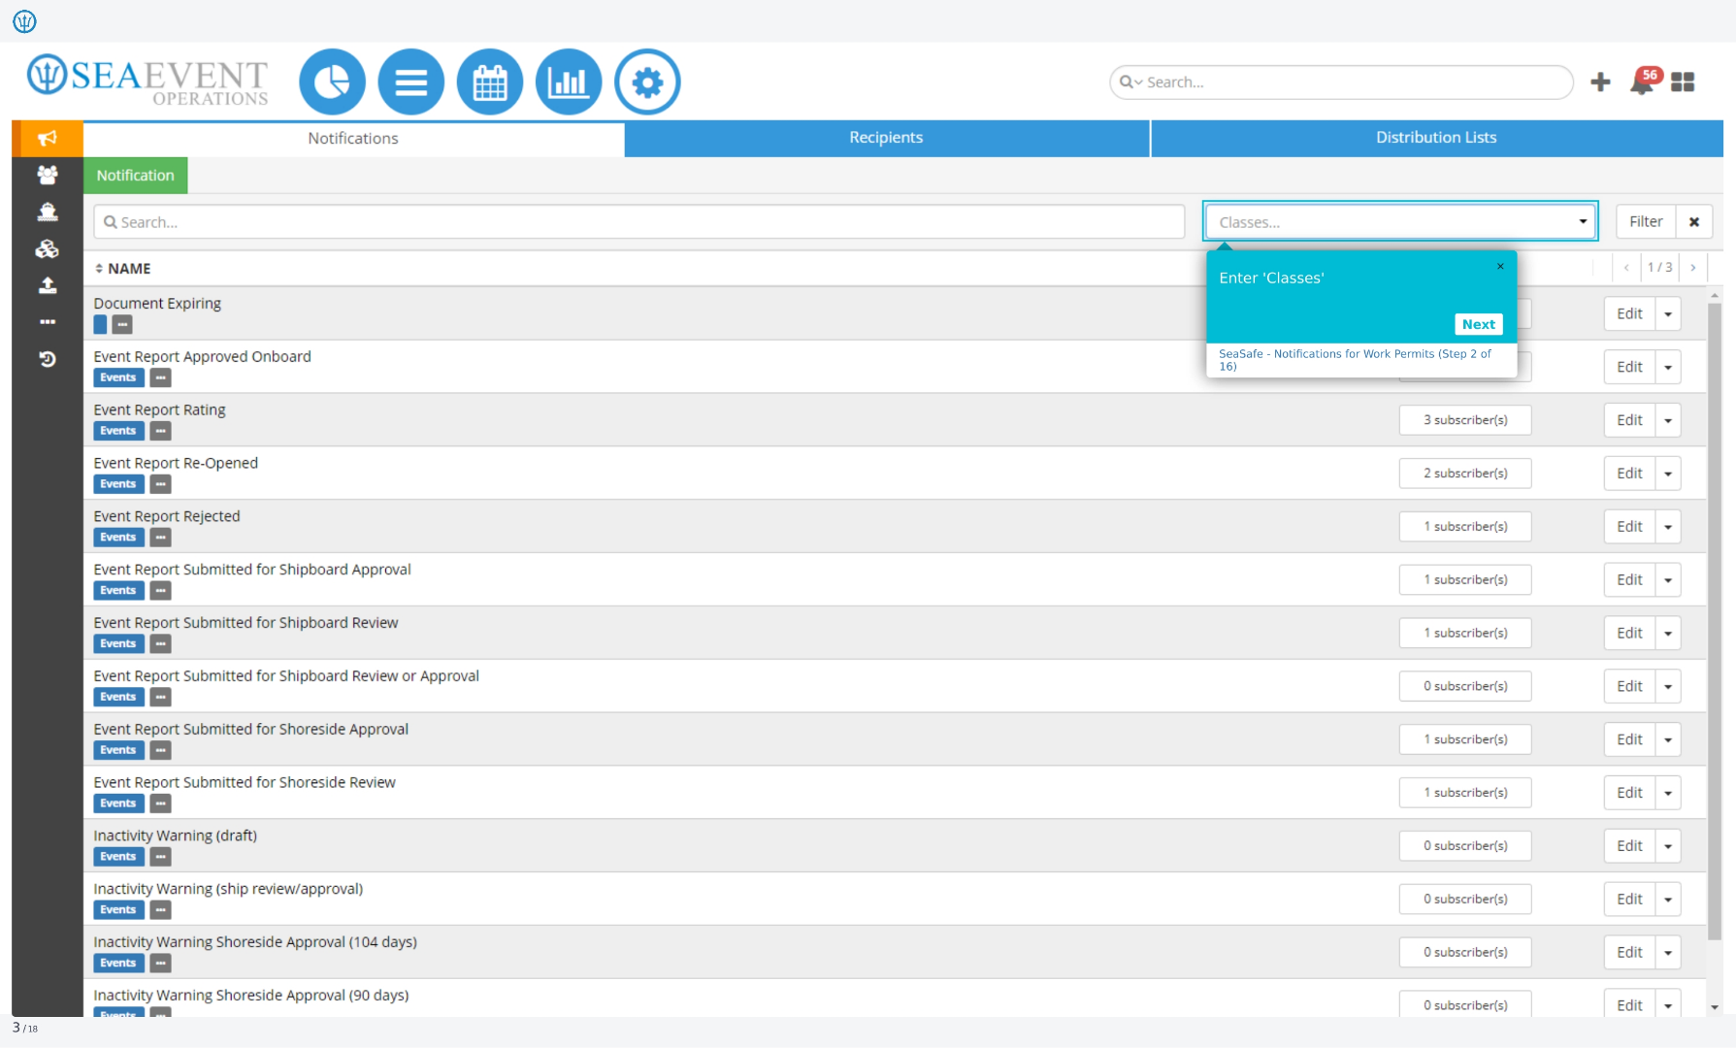
Task: Click the notifications list Search field
Action: tap(639, 222)
